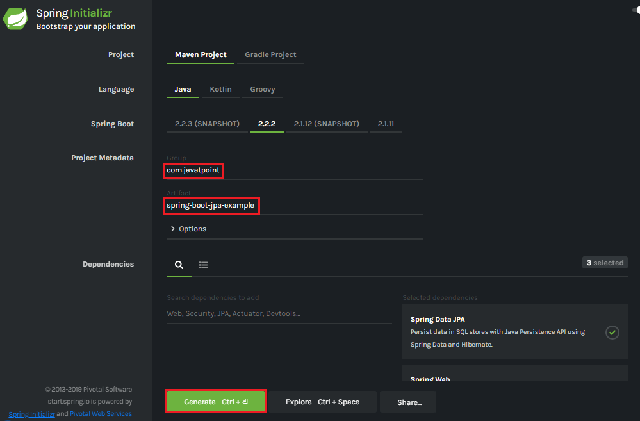Click the Spring Initializr title
Screen dimensions: 640x421
pyautogui.click(x=74, y=13)
